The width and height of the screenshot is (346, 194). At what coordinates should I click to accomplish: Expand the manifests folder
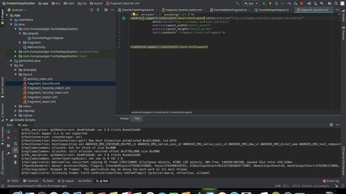pos(11,20)
